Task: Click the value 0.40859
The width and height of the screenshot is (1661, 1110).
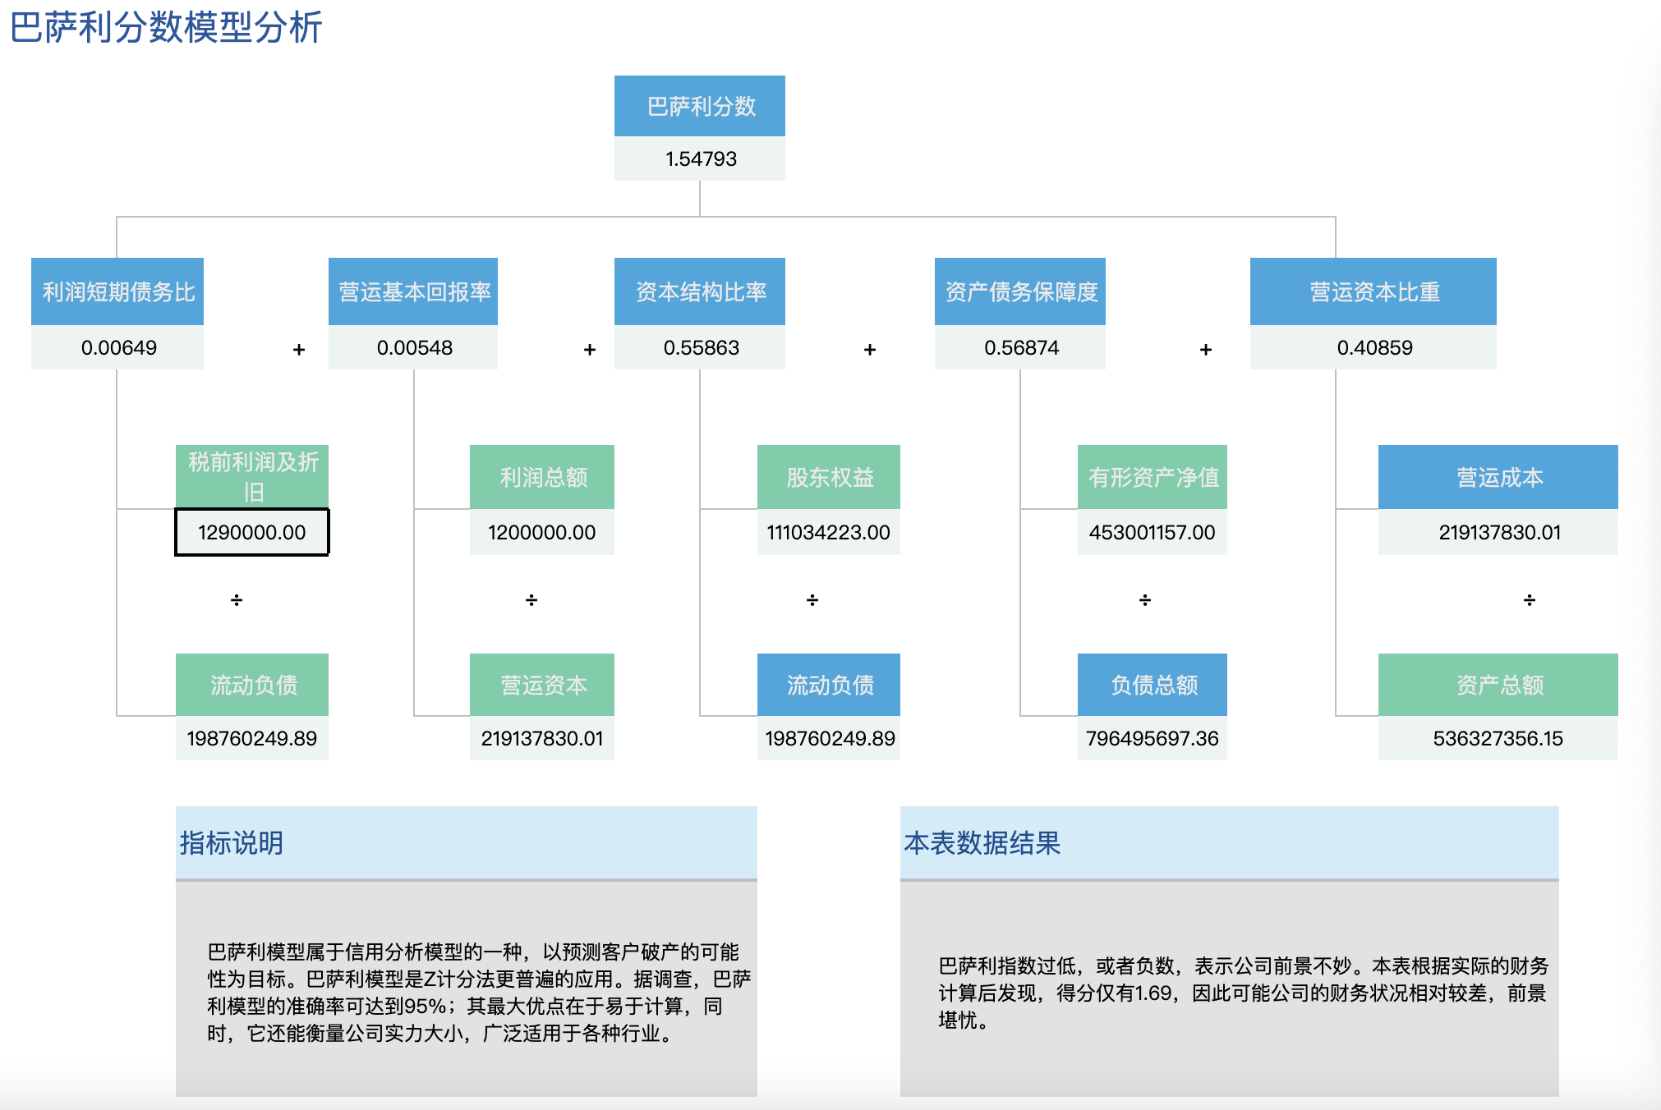Action: 1373,347
